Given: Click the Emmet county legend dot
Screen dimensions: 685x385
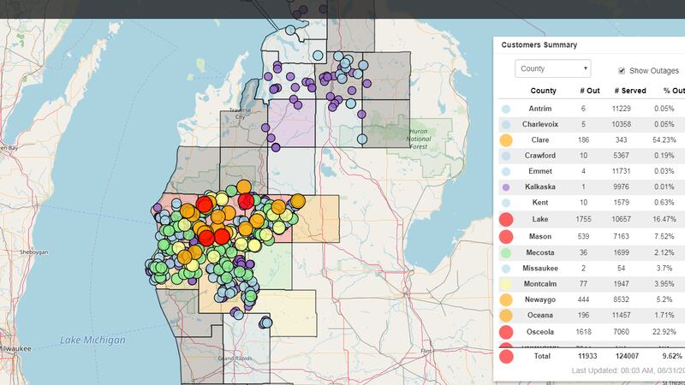Looking at the screenshot, I should [506, 172].
